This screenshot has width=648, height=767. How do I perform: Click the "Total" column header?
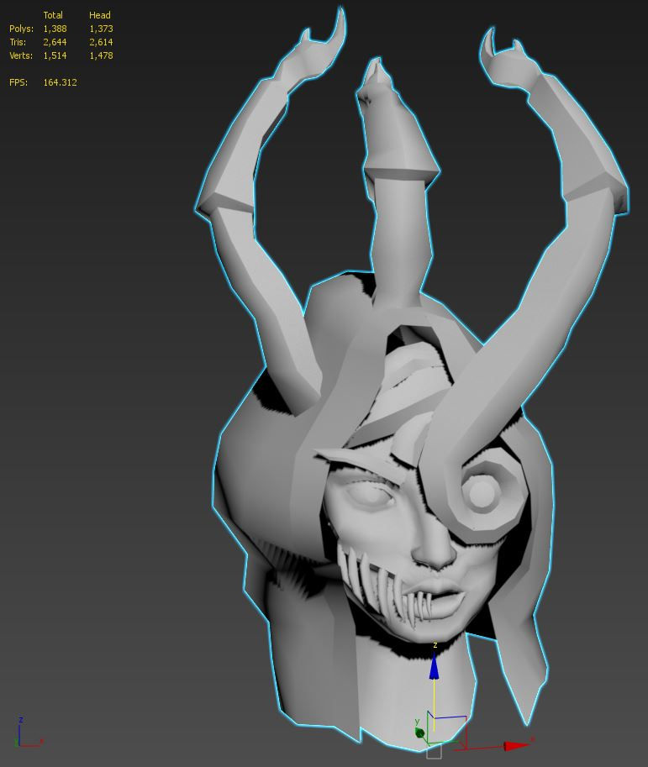tap(53, 15)
